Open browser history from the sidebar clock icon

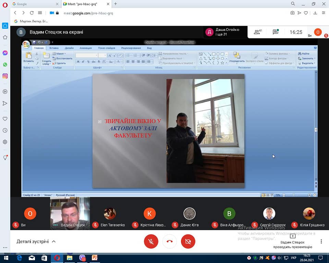[5, 130]
